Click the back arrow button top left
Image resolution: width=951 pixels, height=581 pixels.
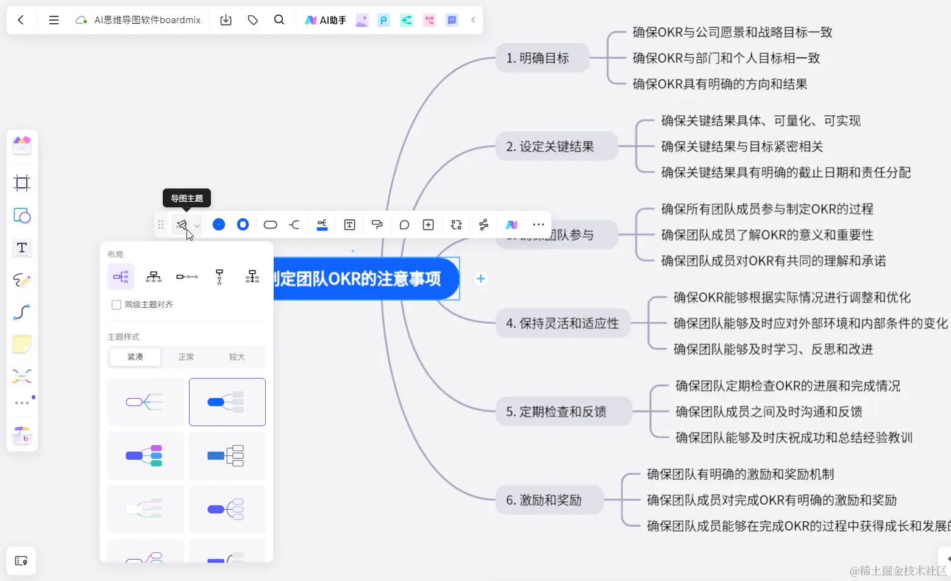pos(21,20)
